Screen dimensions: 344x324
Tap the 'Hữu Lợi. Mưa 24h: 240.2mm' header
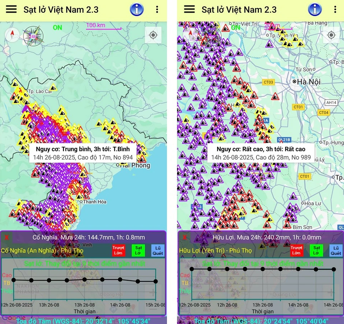[x=267, y=237]
